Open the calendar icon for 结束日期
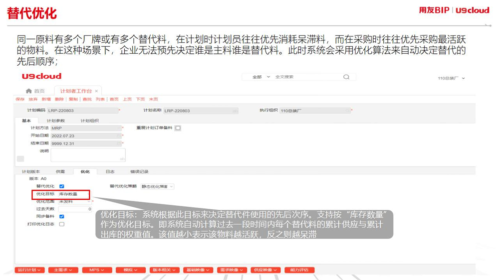499x280 pixels. (x=119, y=143)
